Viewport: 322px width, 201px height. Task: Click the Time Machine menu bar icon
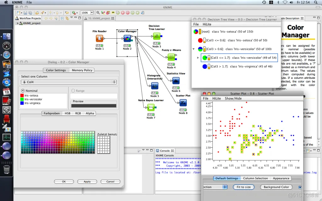(x=264, y=3)
